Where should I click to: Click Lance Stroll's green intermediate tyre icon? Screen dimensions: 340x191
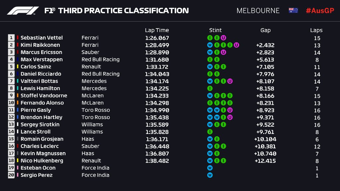point(210,132)
